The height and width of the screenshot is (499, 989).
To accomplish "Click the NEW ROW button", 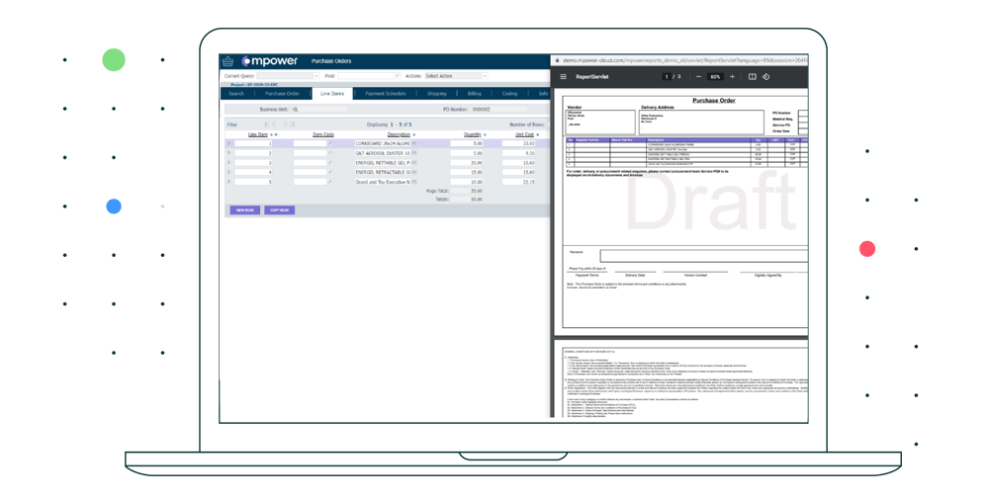I will pos(244,210).
